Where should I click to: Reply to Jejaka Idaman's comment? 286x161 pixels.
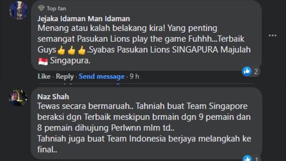coord(65,76)
